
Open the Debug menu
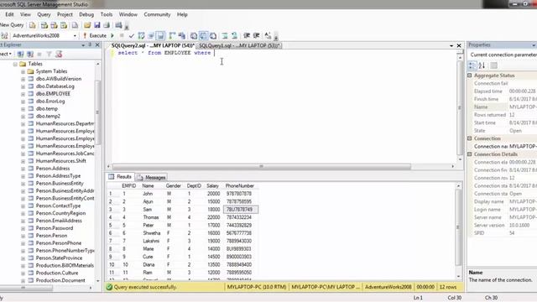(86, 14)
